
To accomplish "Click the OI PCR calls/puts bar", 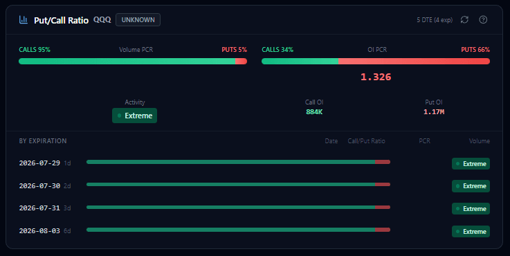I will click(376, 61).
